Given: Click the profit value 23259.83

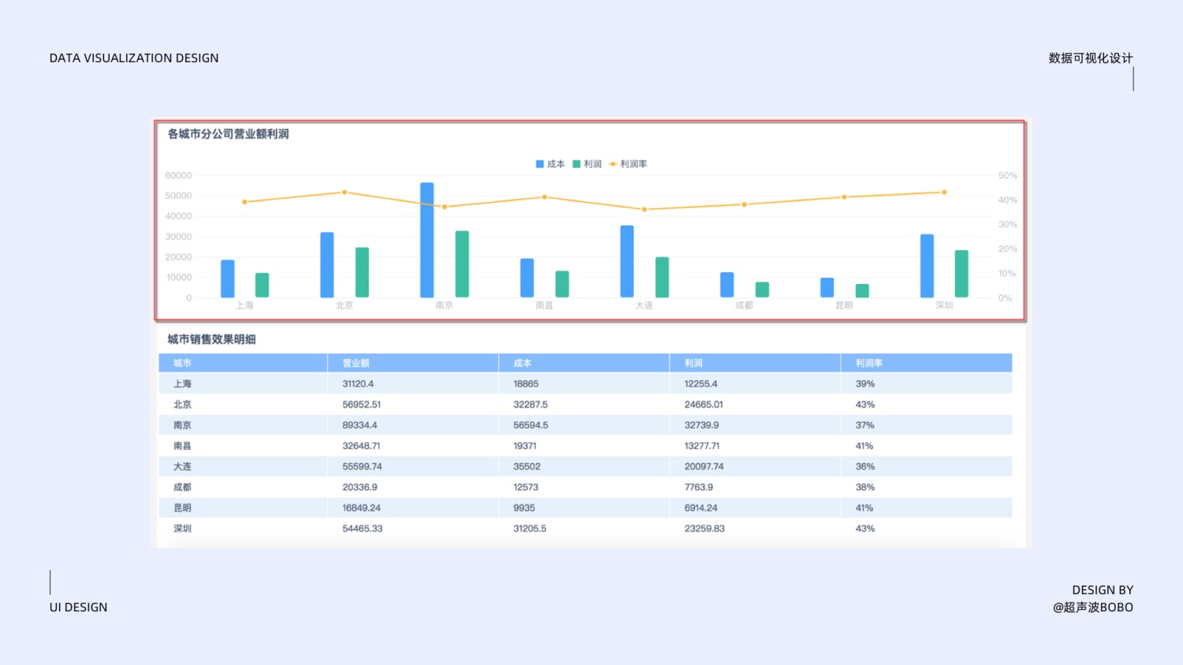Looking at the screenshot, I should (x=704, y=529).
